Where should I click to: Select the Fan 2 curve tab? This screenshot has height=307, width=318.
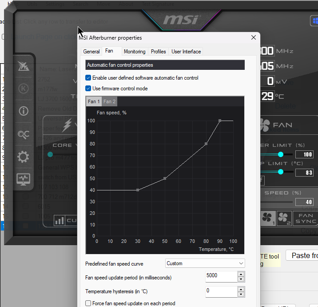click(x=109, y=101)
